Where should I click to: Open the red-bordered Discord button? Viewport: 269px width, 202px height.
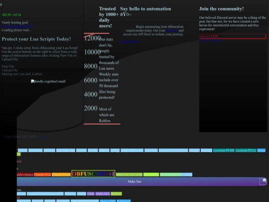pyautogui.click(x=233, y=36)
